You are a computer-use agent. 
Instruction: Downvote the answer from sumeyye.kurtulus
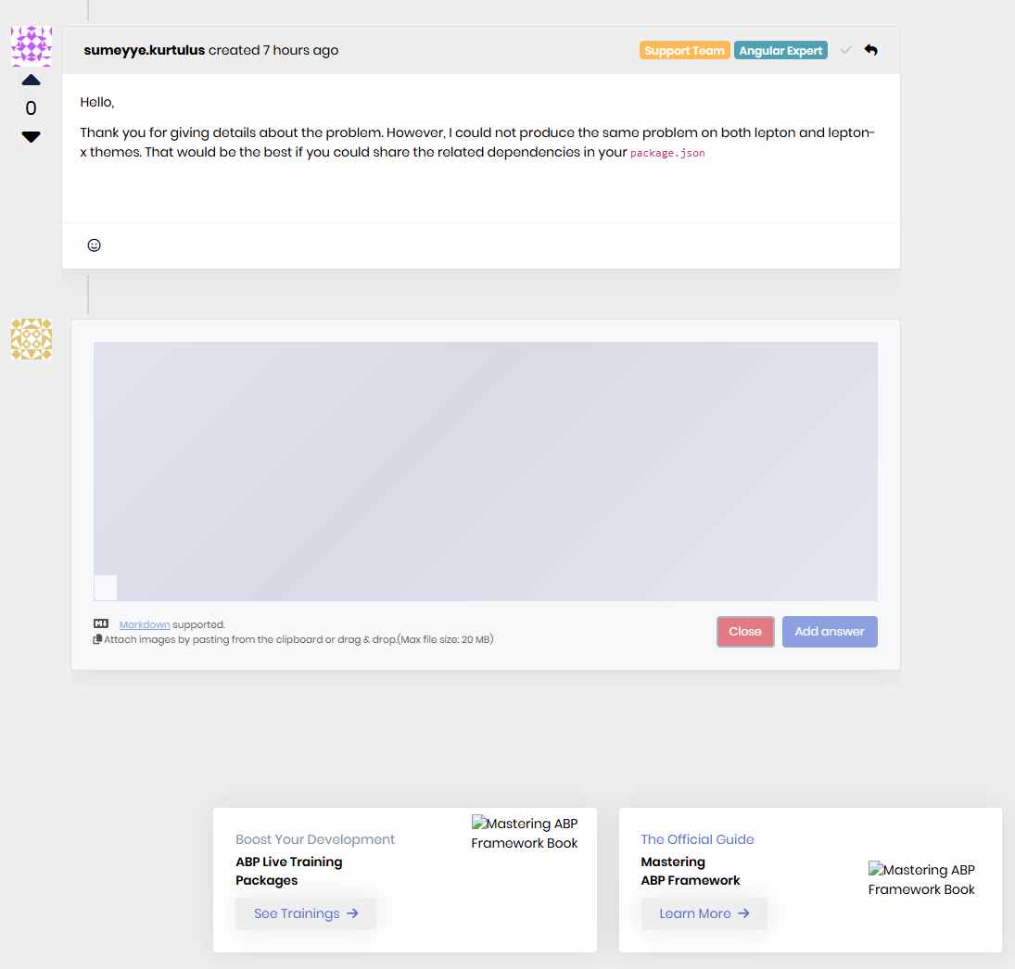coord(31,137)
